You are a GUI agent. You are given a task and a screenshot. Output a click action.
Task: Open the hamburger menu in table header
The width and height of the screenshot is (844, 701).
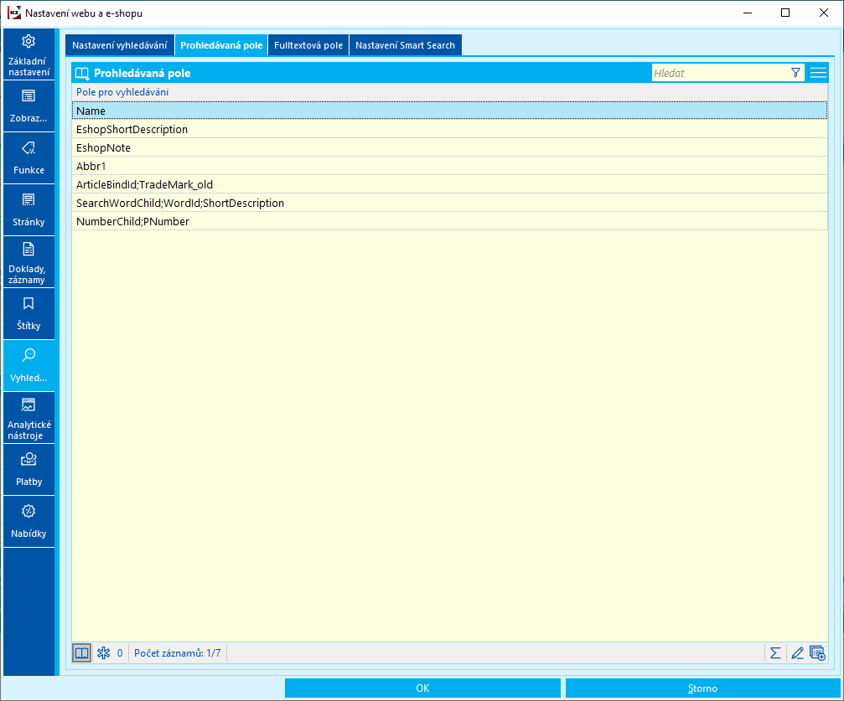pyautogui.click(x=818, y=73)
